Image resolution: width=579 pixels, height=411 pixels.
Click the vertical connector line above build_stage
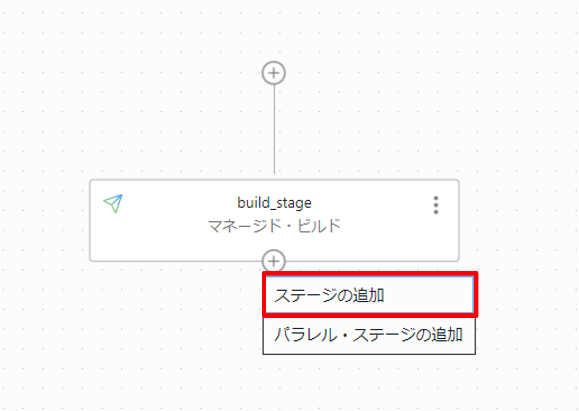274,131
